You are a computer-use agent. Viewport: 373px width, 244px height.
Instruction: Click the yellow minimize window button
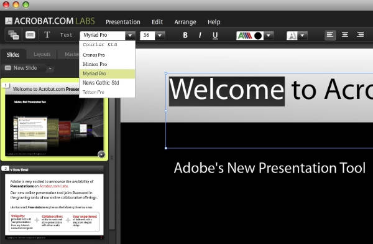tap(16, 4)
